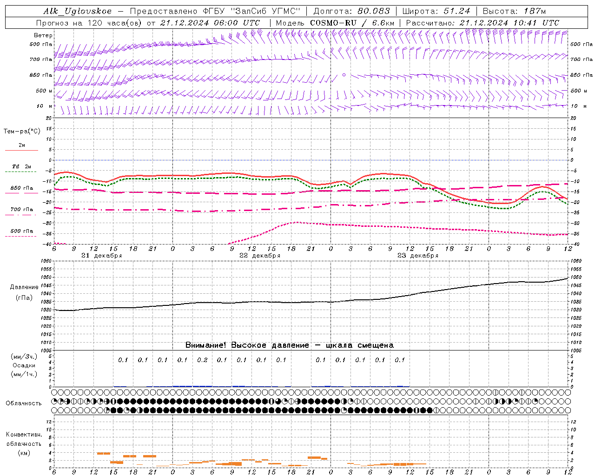Click the Облачность cloud cover label
This screenshot has width=595, height=476.
[24, 403]
